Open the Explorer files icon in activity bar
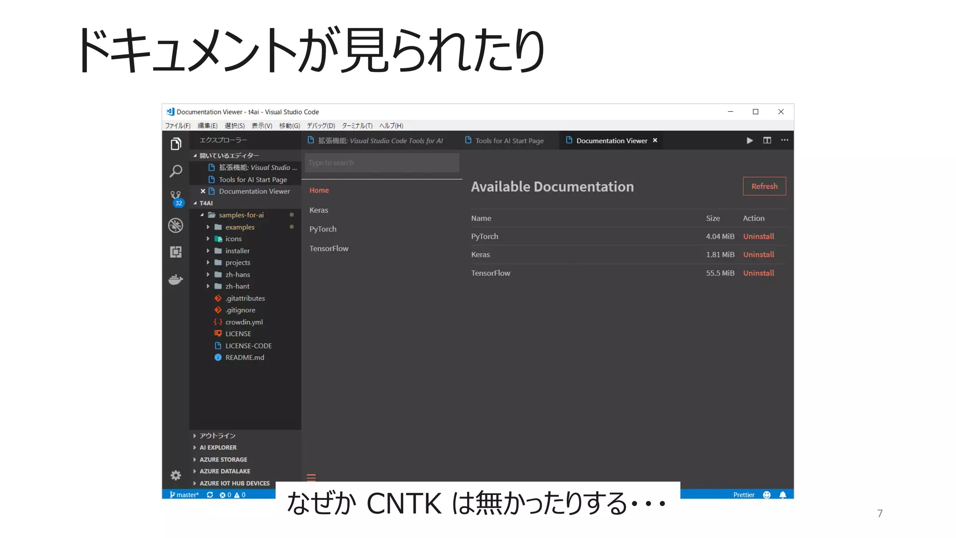Screen dimensions: 956x538 point(176,144)
